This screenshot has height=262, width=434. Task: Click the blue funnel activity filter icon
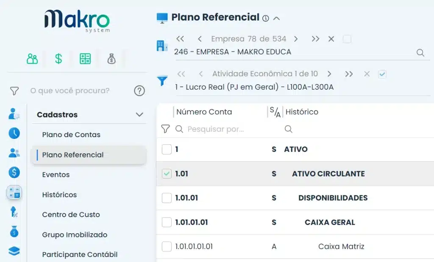coord(162,81)
